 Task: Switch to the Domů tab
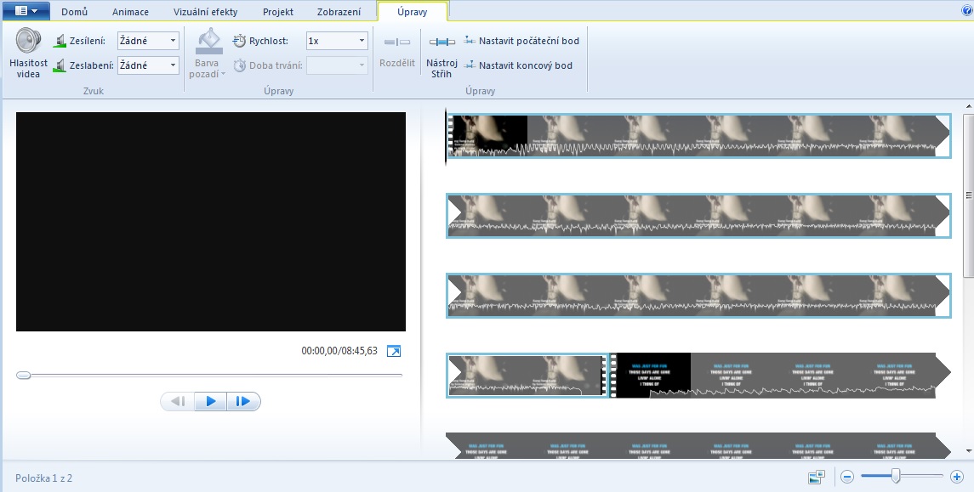coord(75,12)
